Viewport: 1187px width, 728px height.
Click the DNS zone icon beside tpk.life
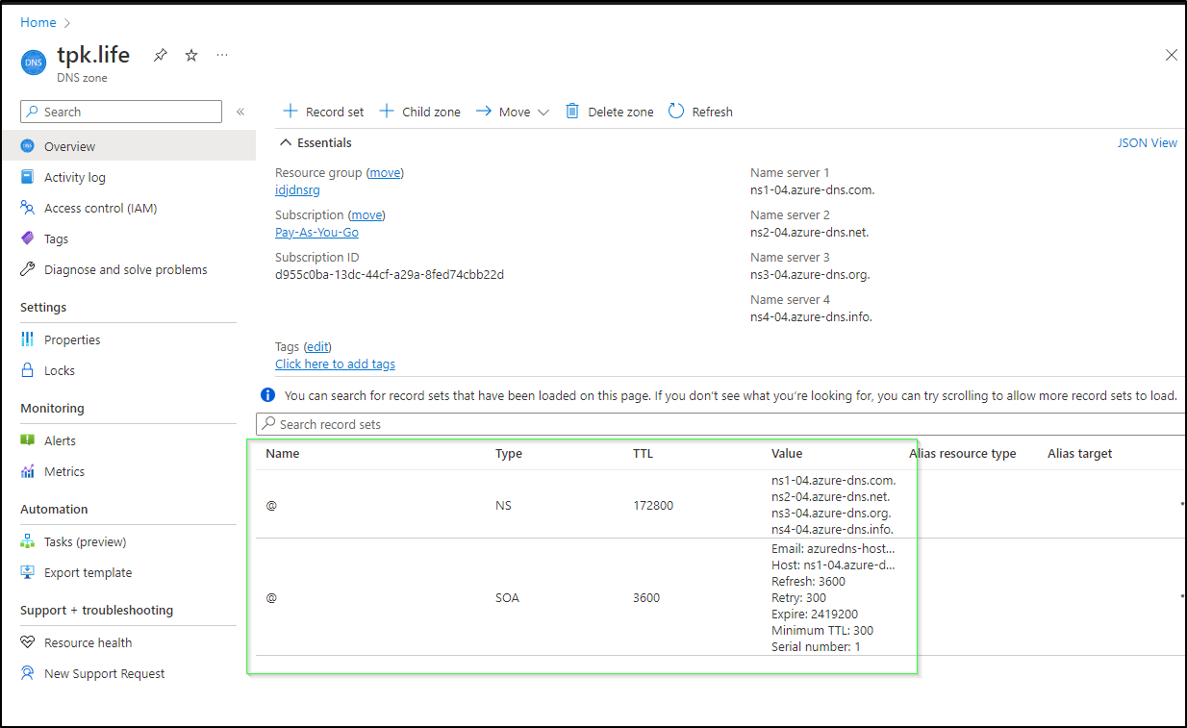pos(33,62)
